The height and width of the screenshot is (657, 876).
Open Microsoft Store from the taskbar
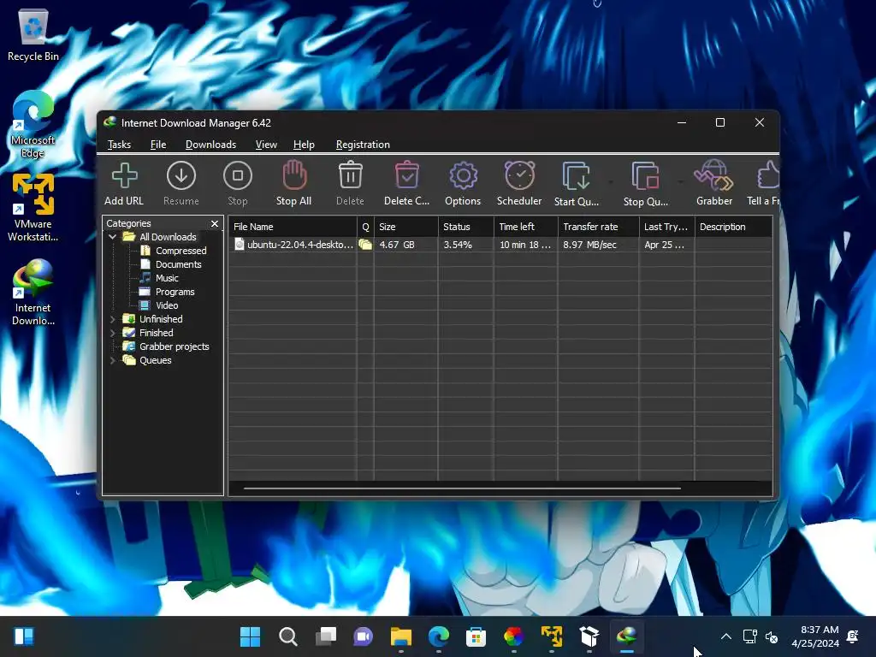click(x=476, y=636)
